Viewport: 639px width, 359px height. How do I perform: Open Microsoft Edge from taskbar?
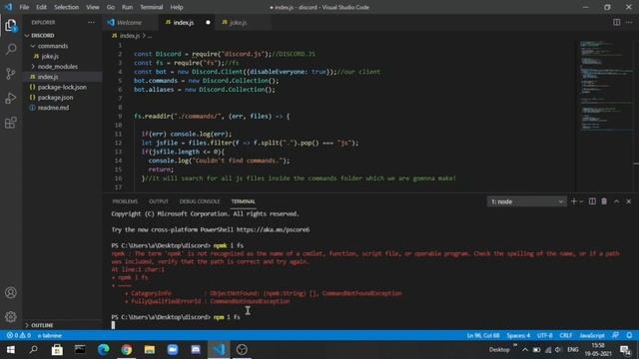[x=103, y=350]
